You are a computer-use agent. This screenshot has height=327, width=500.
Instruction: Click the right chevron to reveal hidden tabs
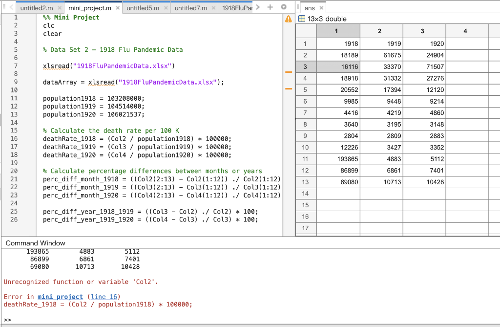pyautogui.click(x=258, y=7)
